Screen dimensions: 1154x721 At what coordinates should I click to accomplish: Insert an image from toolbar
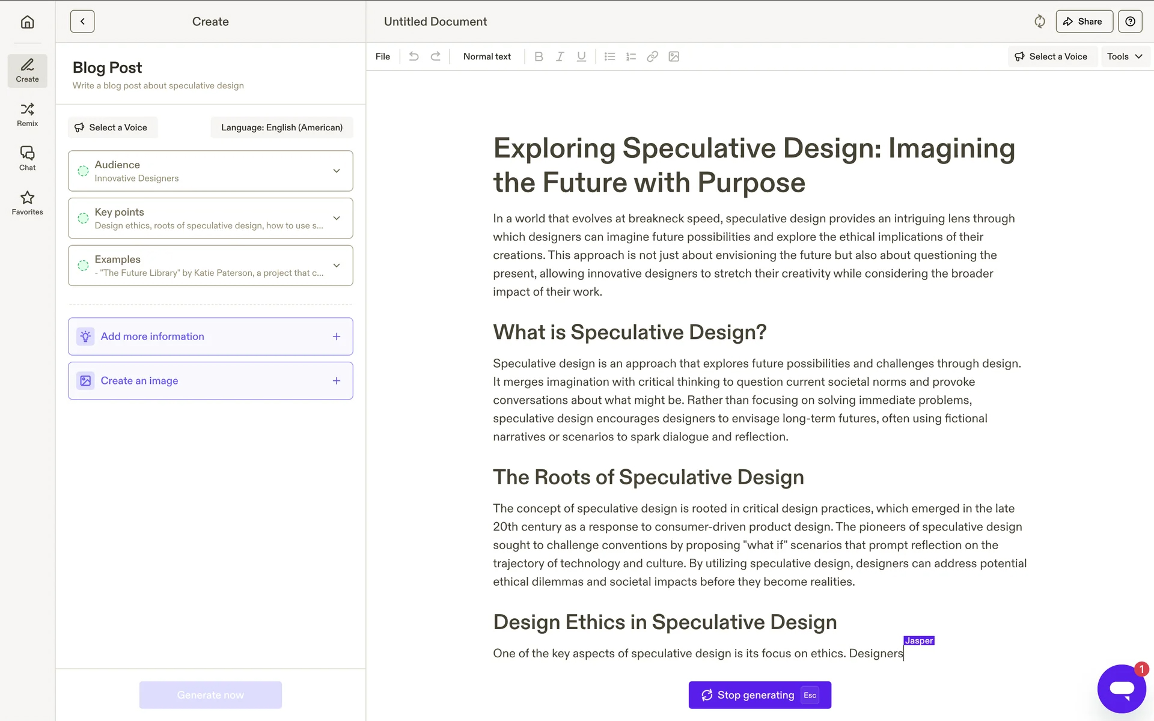pyautogui.click(x=674, y=56)
